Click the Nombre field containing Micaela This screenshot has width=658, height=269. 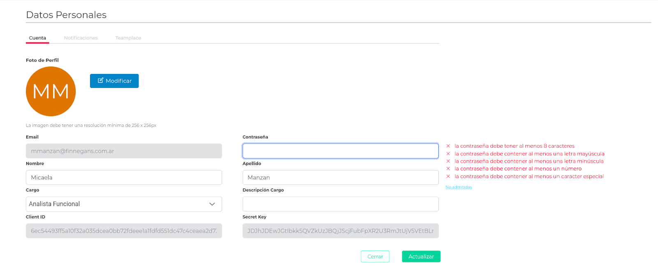tap(124, 177)
